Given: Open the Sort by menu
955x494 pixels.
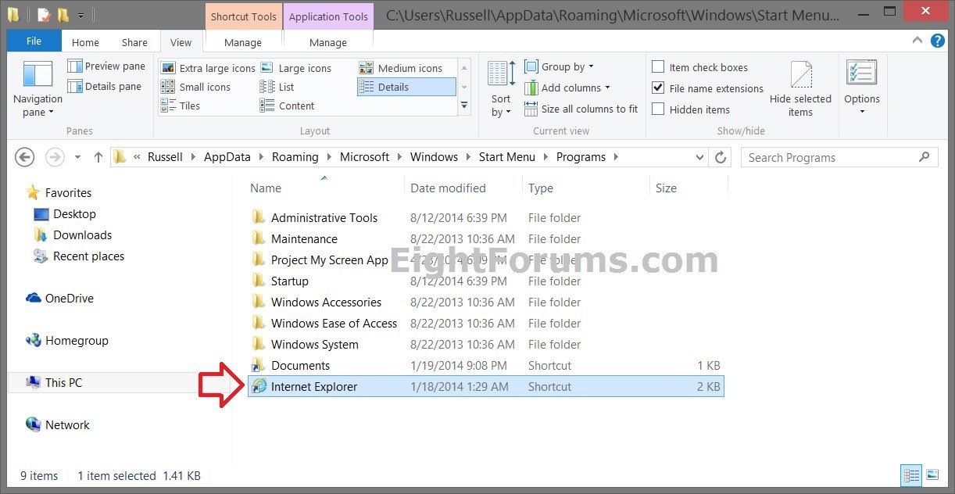Looking at the screenshot, I should [501, 89].
